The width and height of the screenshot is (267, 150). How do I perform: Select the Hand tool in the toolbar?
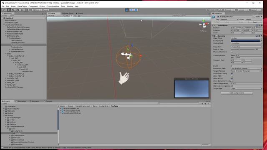[5, 10]
